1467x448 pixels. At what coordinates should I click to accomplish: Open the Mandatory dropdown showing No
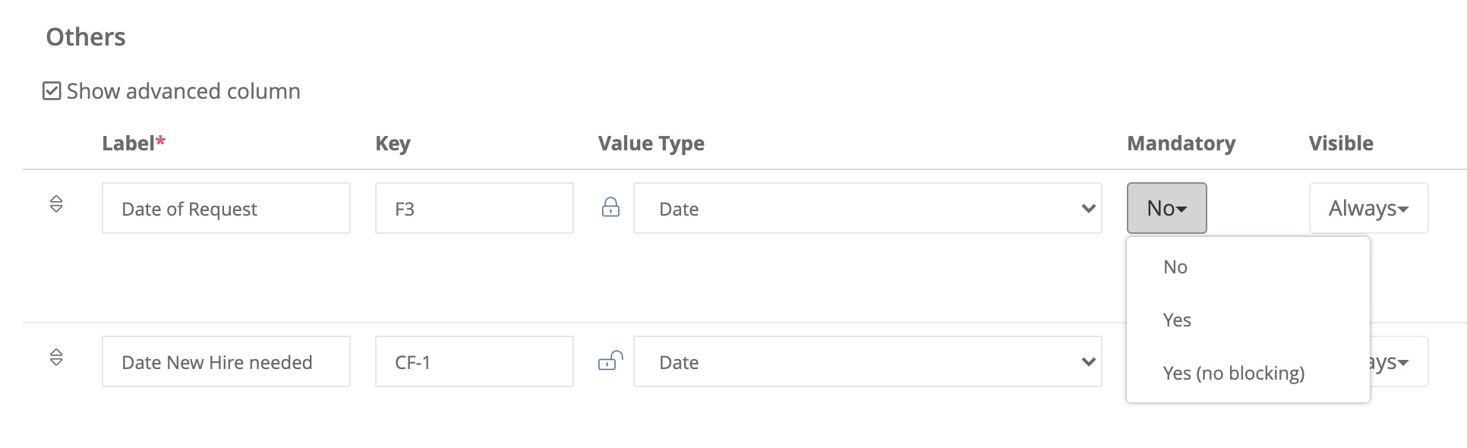coord(1166,207)
